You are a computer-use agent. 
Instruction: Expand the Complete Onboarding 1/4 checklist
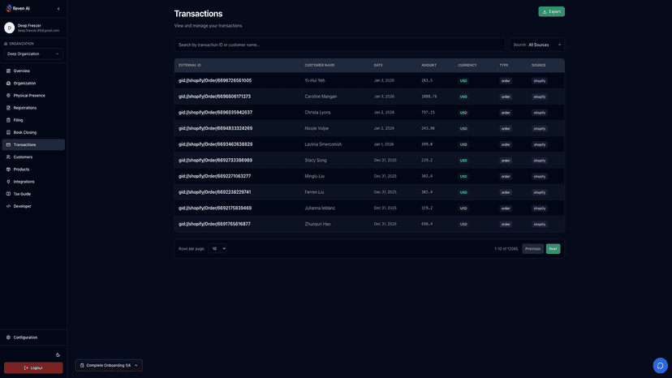[109, 366]
